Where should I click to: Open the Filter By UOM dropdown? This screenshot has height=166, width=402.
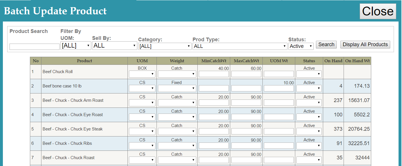pyautogui.click(x=76, y=46)
